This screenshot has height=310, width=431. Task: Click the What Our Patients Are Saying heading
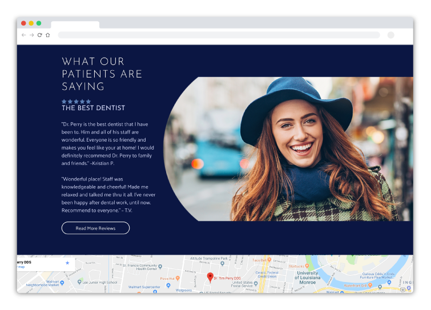coord(102,74)
